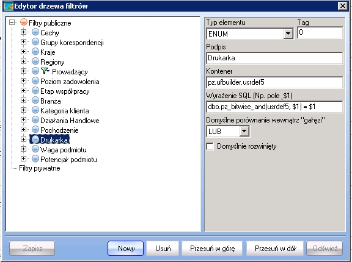Click the Usuń button

(163, 249)
